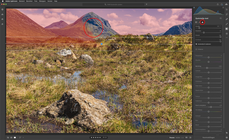
Task: Open the cloud sync status icon
Action: pos(226,4)
